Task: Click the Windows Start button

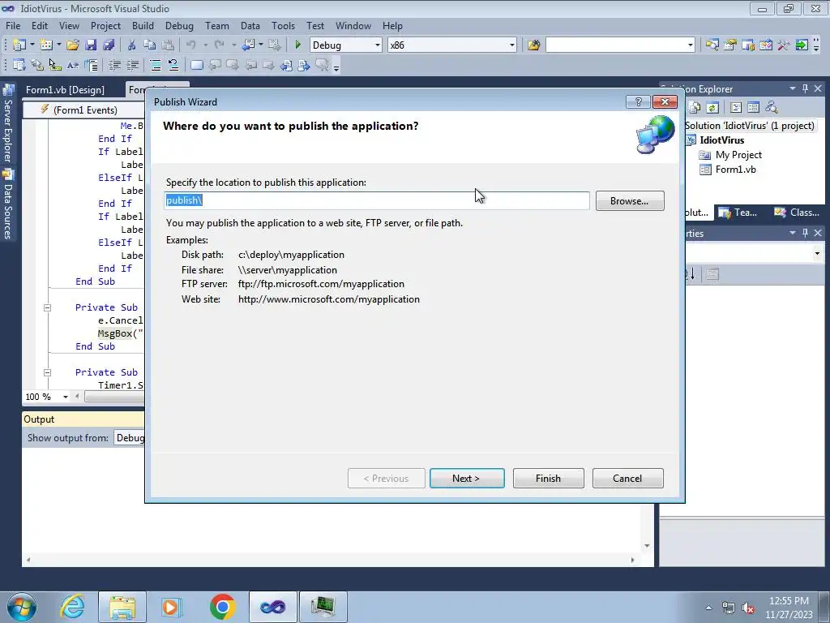Action: point(22,607)
